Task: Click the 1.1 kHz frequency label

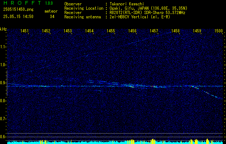Action: 3,47
